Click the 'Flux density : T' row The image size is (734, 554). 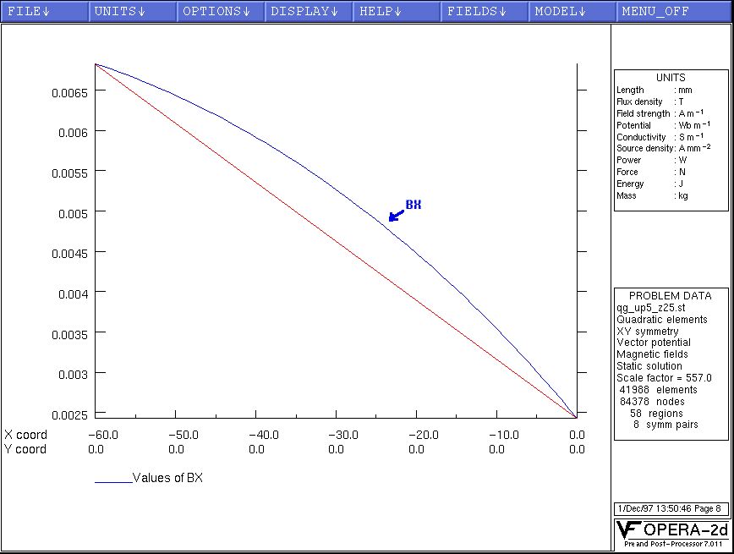pos(650,101)
